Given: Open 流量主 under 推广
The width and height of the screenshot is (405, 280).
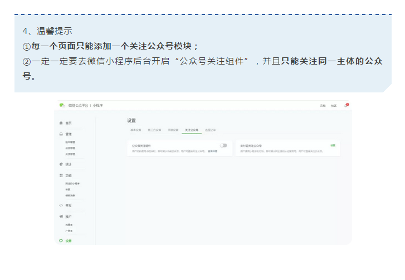Looking at the screenshot, I should pos(69,225).
